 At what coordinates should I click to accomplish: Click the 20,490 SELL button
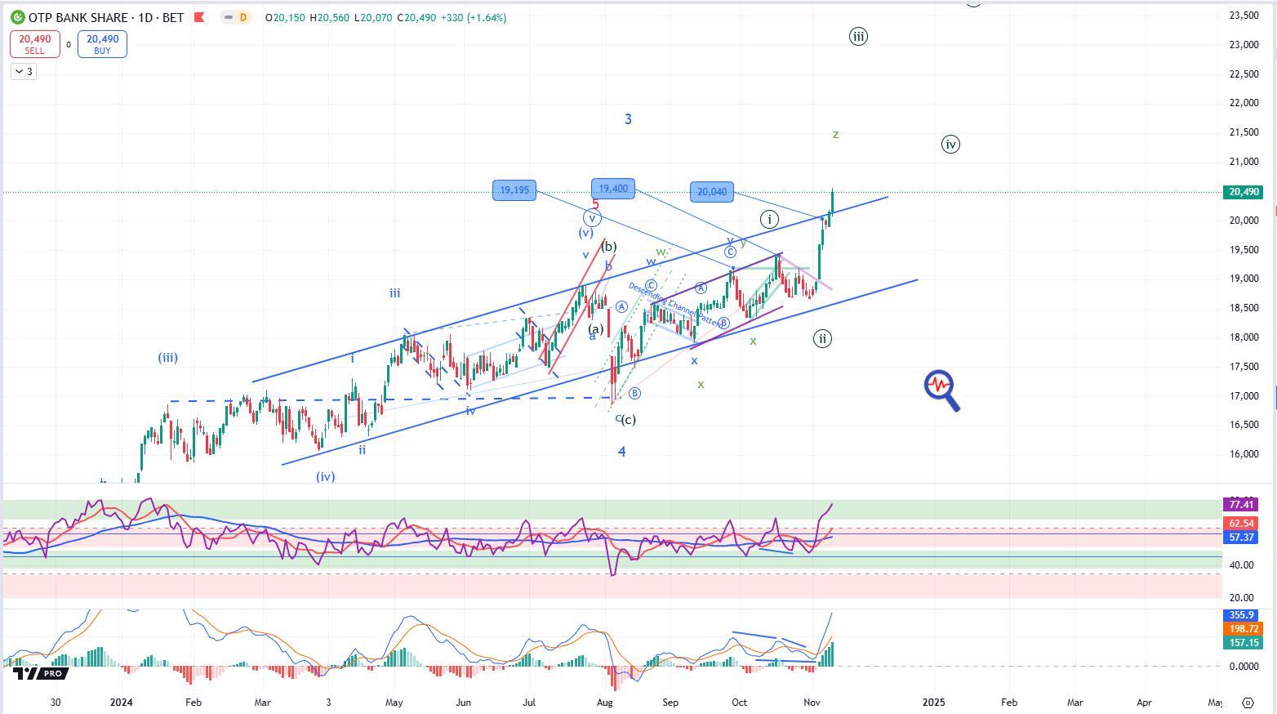tap(35, 44)
